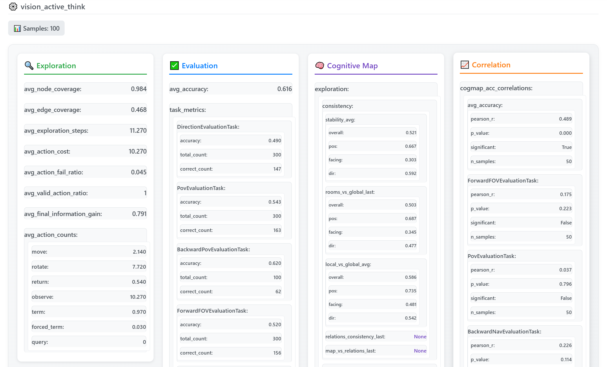Select the Correlation panel heading
The width and height of the screenshot is (607, 367).
[491, 65]
